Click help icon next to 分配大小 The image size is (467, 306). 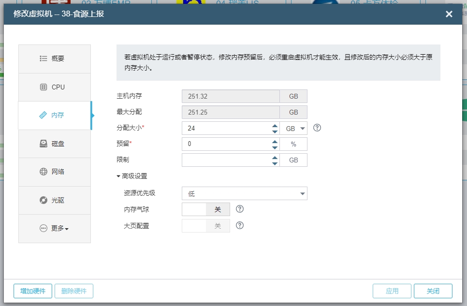point(317,128)
